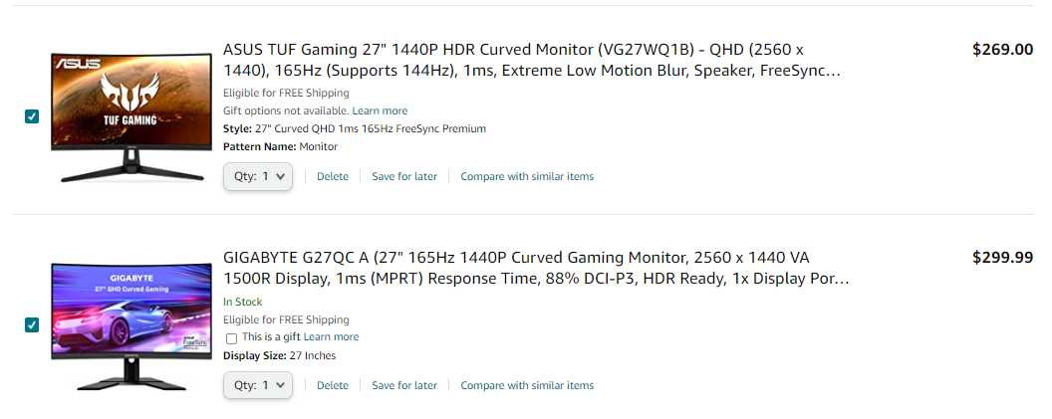The image size is (1052, 419).
Task: Click the $299.99 price of GIGABYTE monitor
Action: click(x=1002, y=258)
